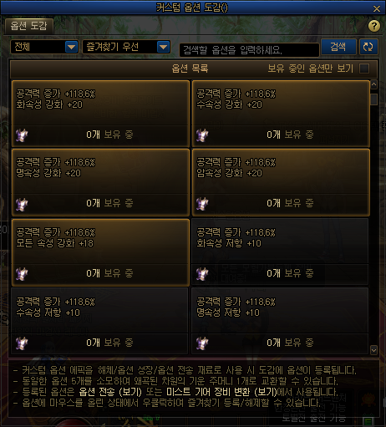Click armor icon in 명속성 강화 +20 card
The height and width of the screenshot is (427, 386).
[x=22, y=204]
